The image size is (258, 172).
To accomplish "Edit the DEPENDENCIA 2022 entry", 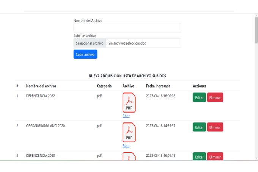I will (199, 97).
